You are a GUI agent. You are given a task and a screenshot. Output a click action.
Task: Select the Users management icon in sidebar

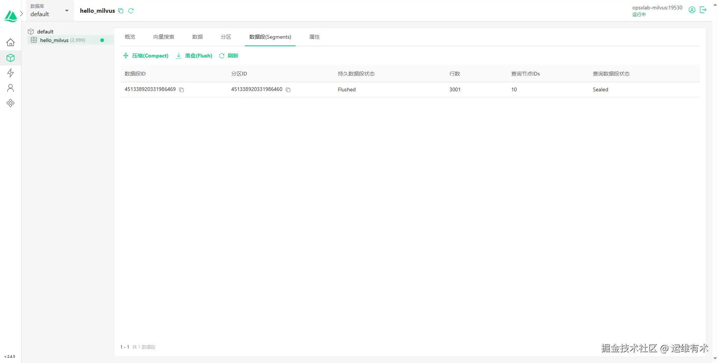click(x=11, y=88)
